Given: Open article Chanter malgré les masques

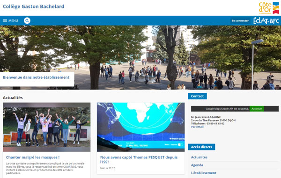Looking at the screenshot, I should pos(33,157).
